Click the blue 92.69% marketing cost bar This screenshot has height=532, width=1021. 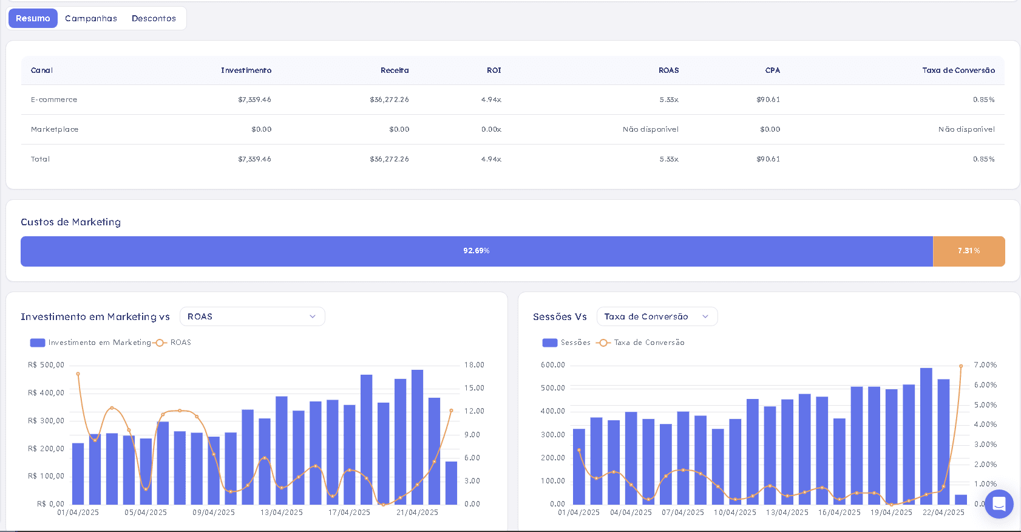point(477,251)
